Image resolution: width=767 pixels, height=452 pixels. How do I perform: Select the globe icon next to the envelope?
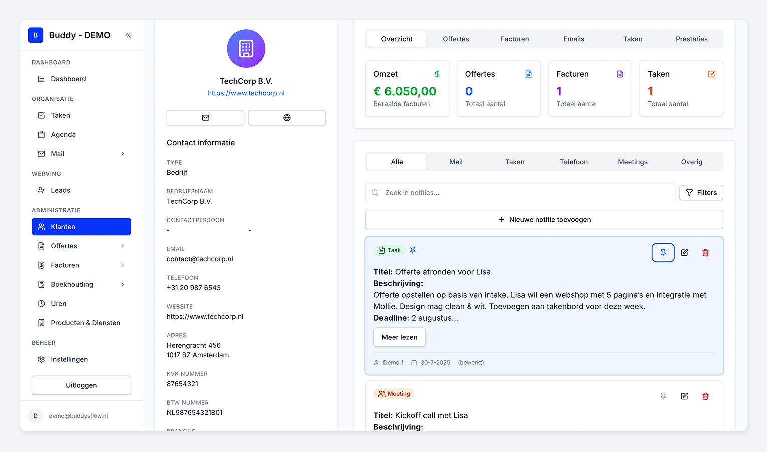287,118
